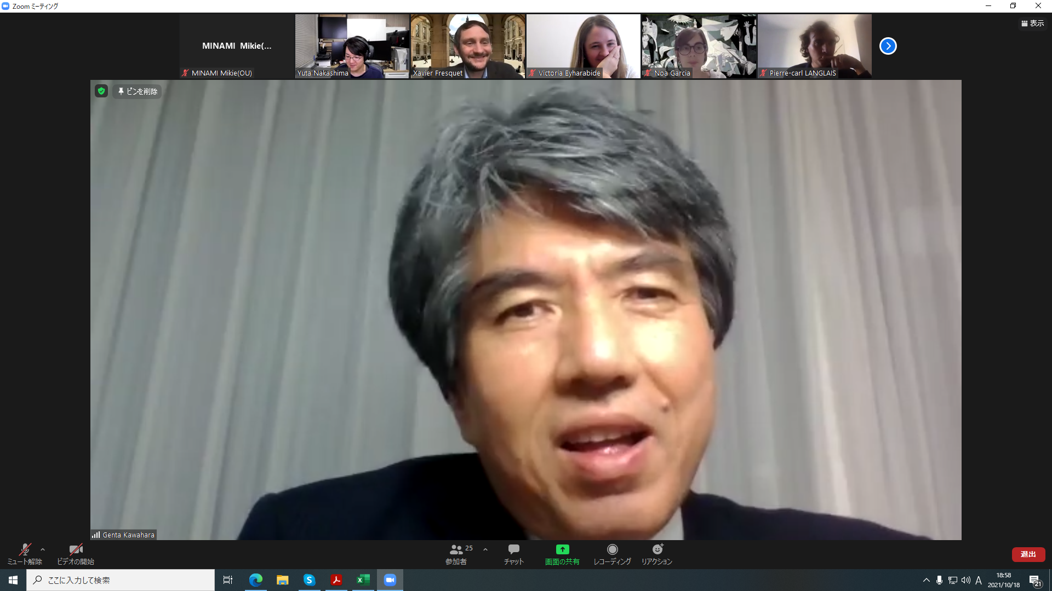Open reactions smiley icon
The width and height of the screenshot is (1052, 591).
657,549
